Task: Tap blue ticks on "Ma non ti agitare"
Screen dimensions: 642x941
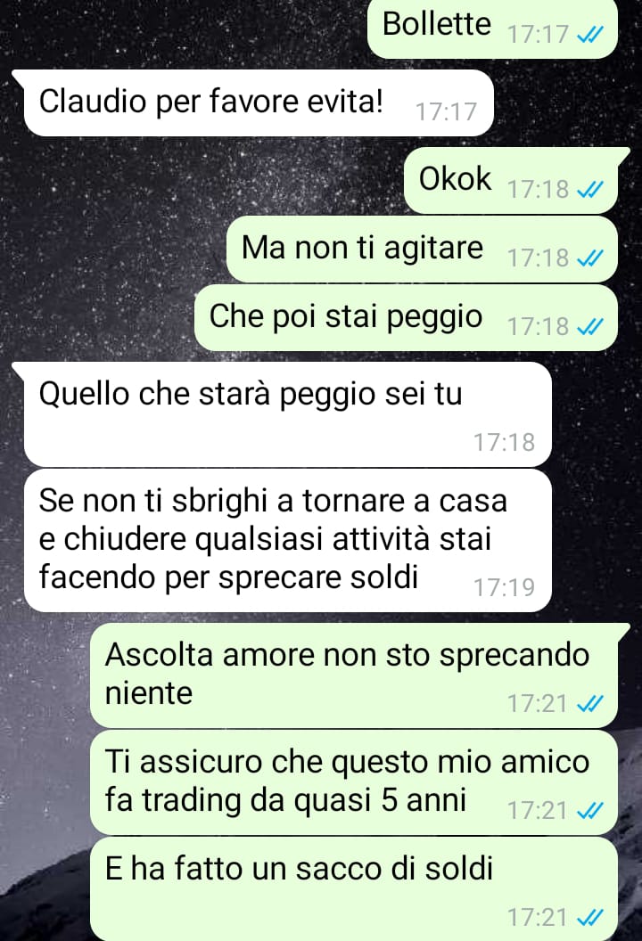Action: [x=589, y=258]
